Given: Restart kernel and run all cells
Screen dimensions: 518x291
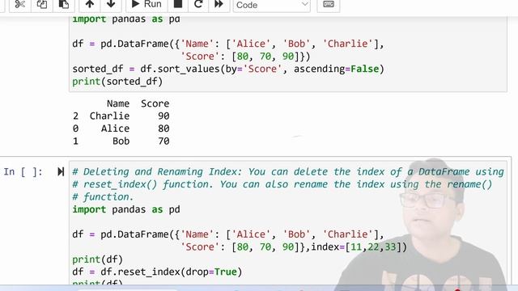Looking at the screenshot, I should pyautogui.click(x=219, y=5).
